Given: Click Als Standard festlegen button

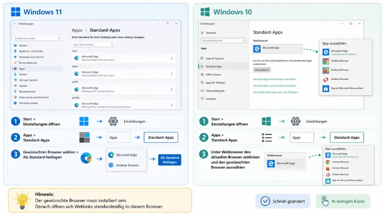Looking at the screenshot, I should (170, 160).
